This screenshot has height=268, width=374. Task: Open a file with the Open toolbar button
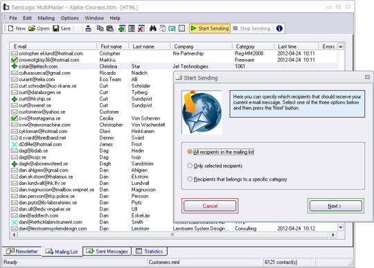[x=39, y=28]
